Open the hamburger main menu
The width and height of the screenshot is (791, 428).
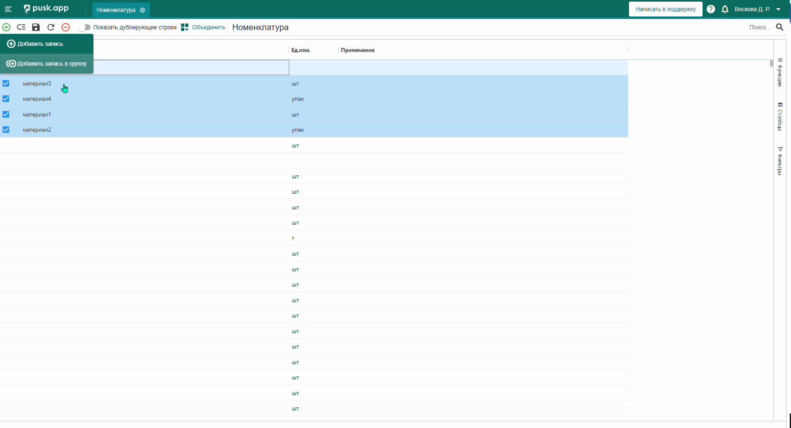tap(8, 9)
